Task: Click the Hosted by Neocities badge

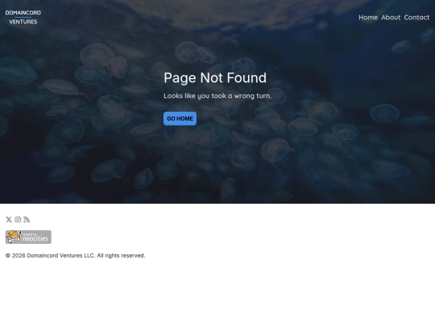Action: click(28, 237)
